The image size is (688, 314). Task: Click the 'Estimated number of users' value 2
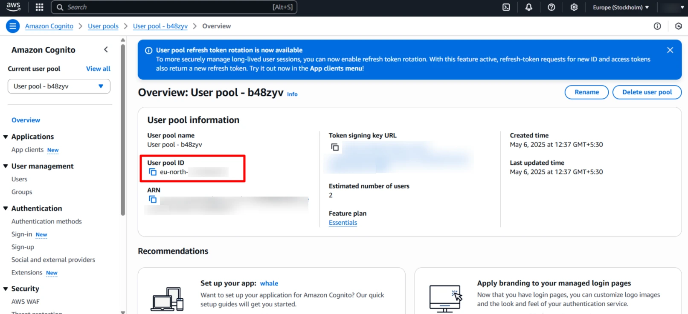[331, 195]
